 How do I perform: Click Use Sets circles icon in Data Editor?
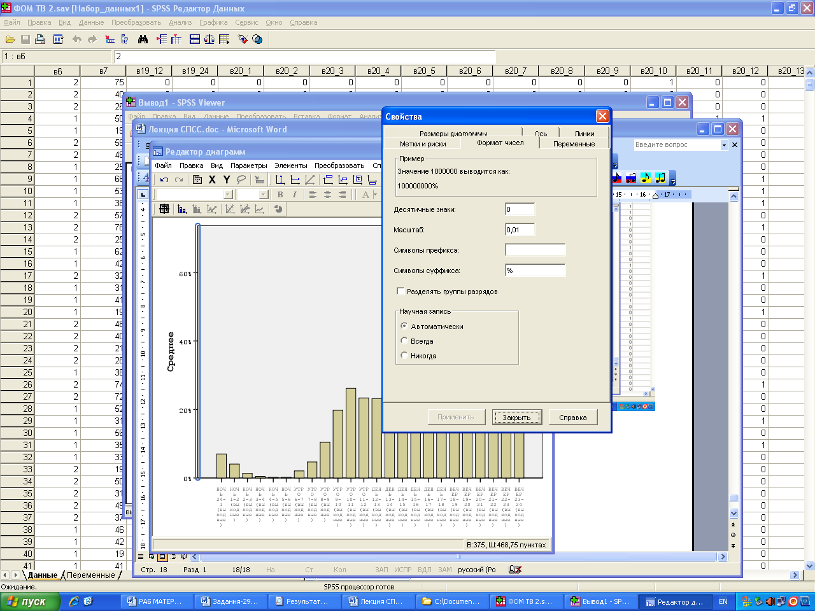click(x=257, y=39)
